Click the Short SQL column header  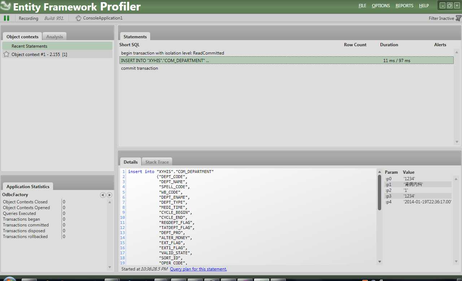(x=130, y=45)
